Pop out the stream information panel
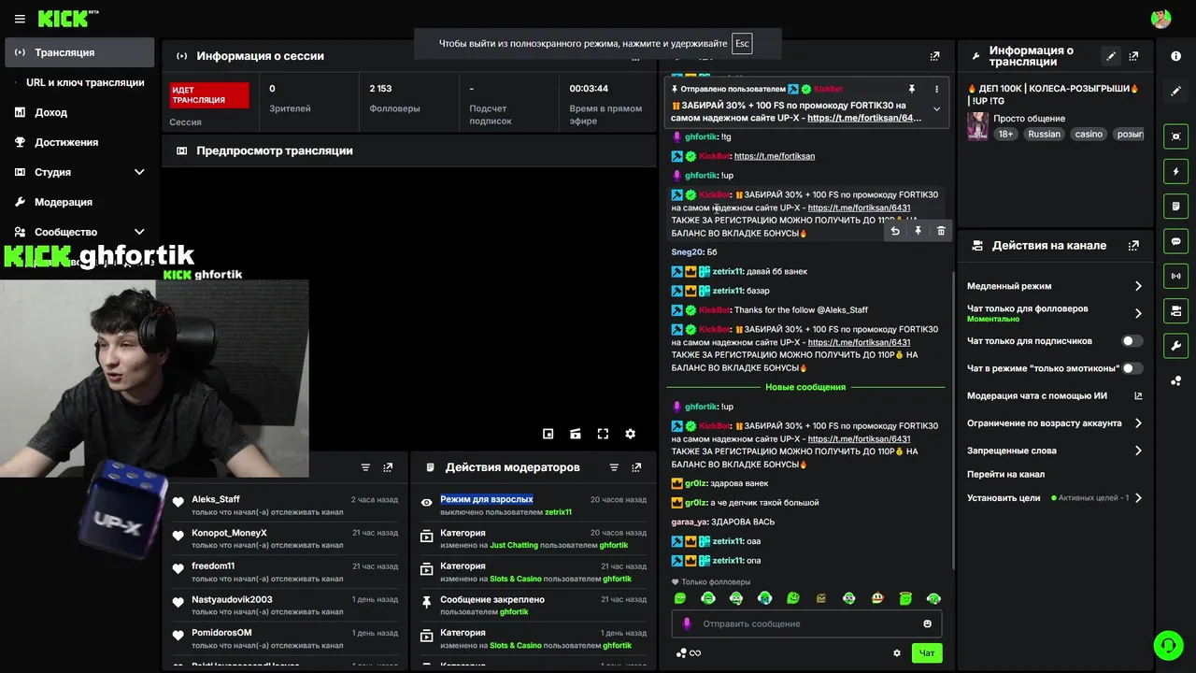Image resolution: width=1196 pixels, height=673 pixels. coord(1134,56)
